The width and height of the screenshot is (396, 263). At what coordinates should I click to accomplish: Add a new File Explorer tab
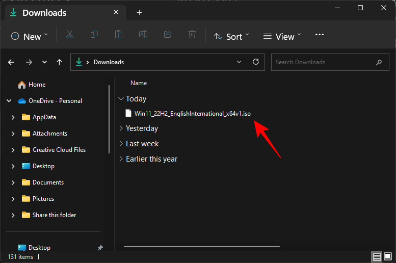140,12
